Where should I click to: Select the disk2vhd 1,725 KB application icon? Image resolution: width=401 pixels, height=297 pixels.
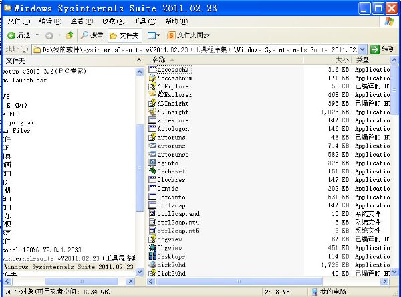tap(152, 264)
